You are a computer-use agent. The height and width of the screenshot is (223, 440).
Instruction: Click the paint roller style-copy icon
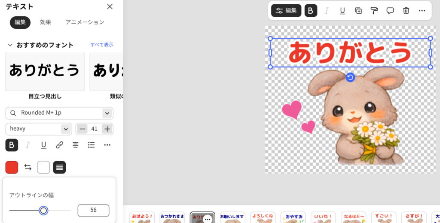pos(374,11)
